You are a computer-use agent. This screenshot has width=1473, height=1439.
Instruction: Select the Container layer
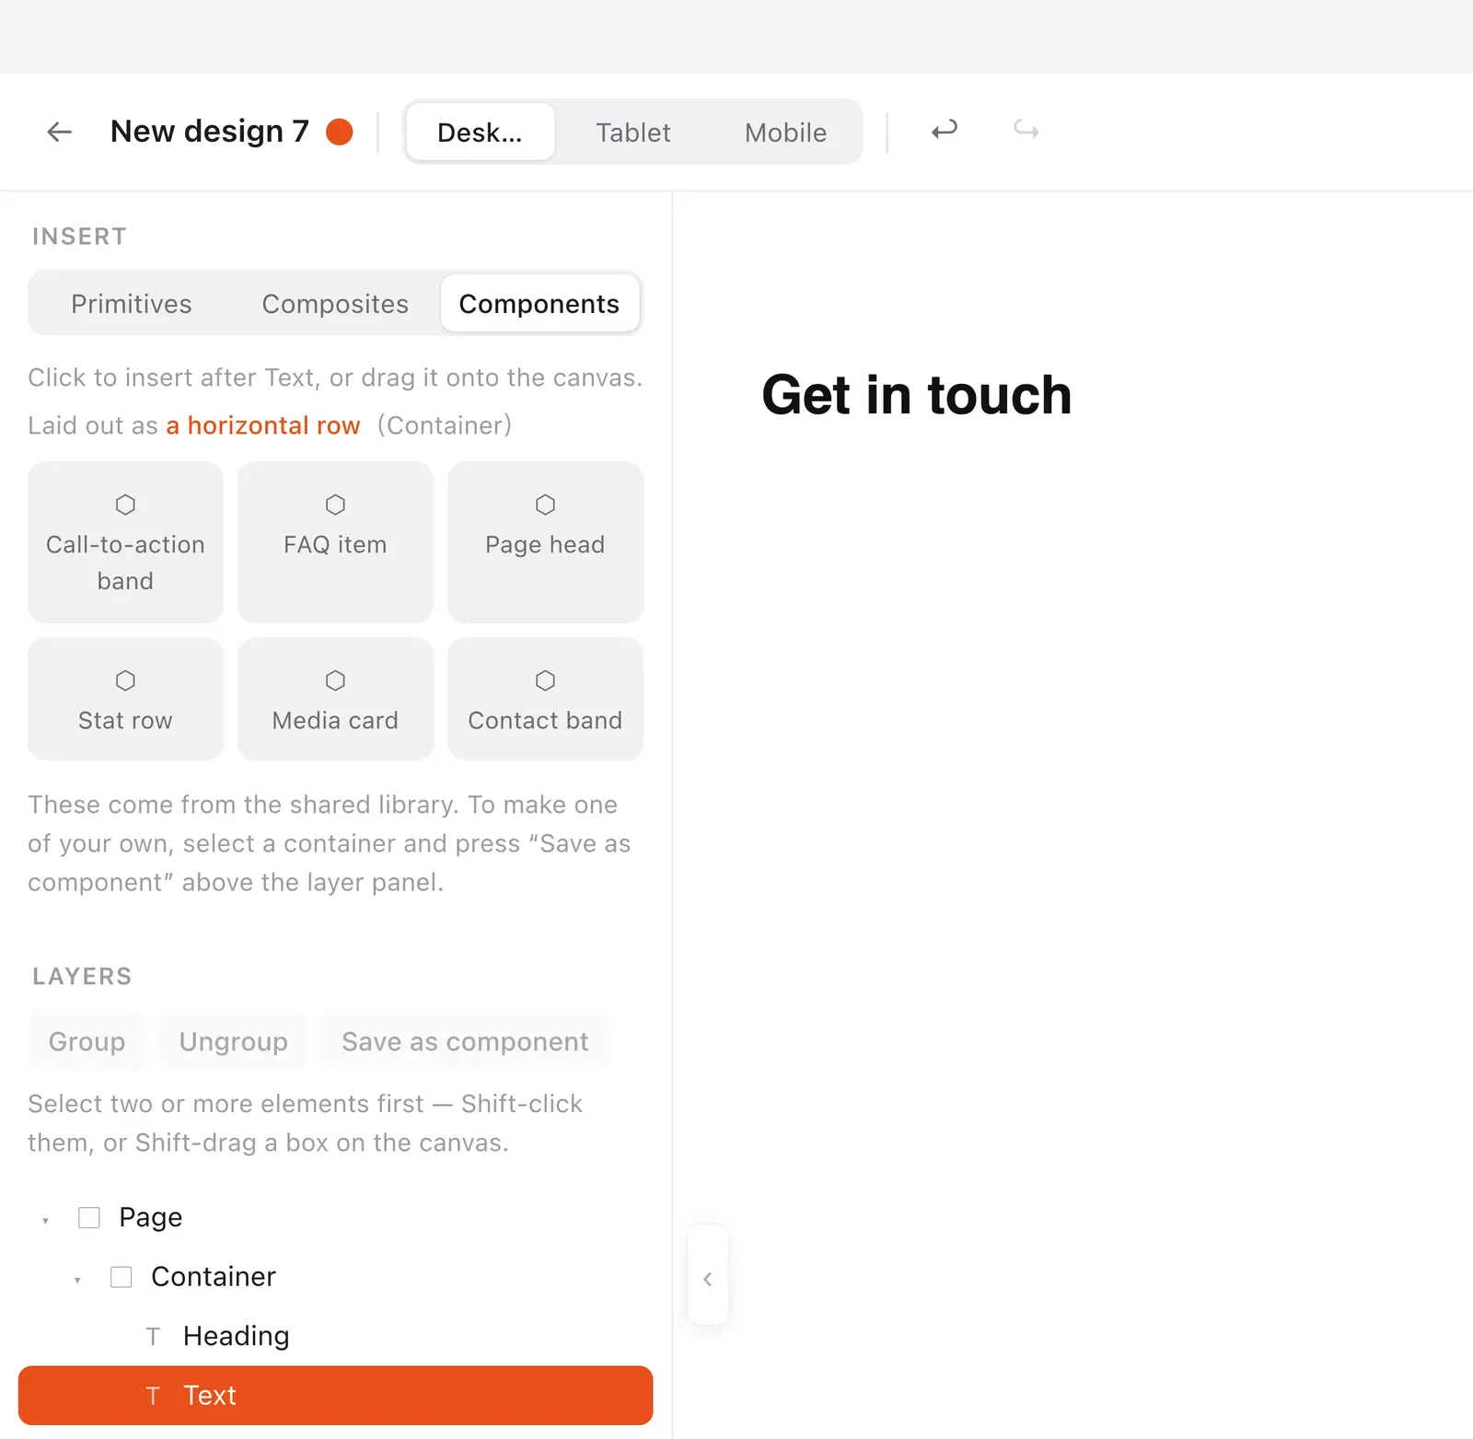pos(335,1277)
